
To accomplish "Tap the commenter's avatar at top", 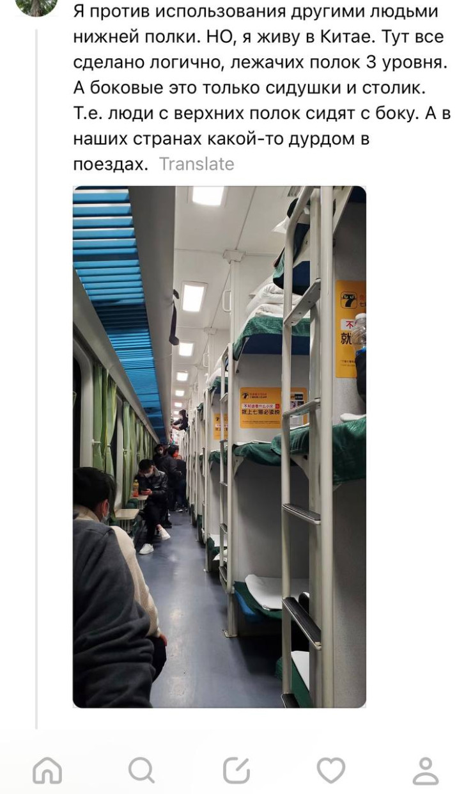I will 36,6.
